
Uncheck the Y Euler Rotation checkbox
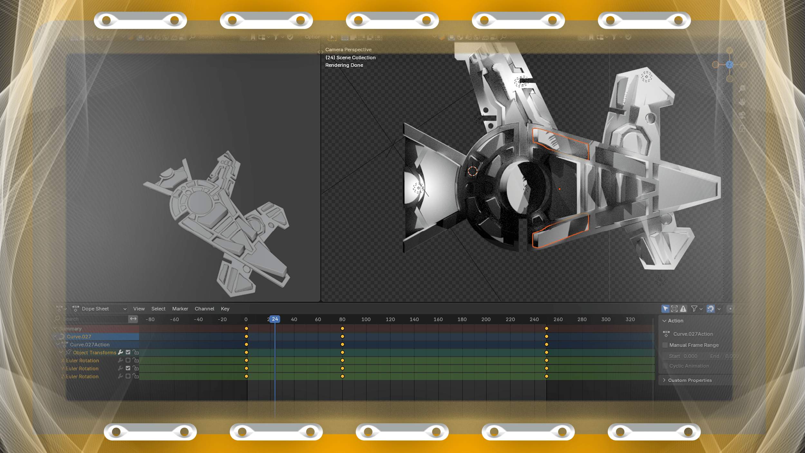click(128, 368)
